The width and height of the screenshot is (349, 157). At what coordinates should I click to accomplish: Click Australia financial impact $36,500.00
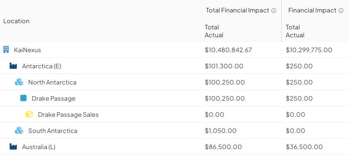(304, 147)
